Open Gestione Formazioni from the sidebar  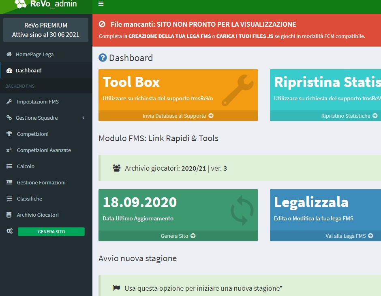click(x=42, y=182)
